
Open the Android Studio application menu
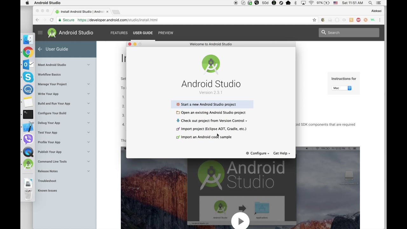(47, 3)
